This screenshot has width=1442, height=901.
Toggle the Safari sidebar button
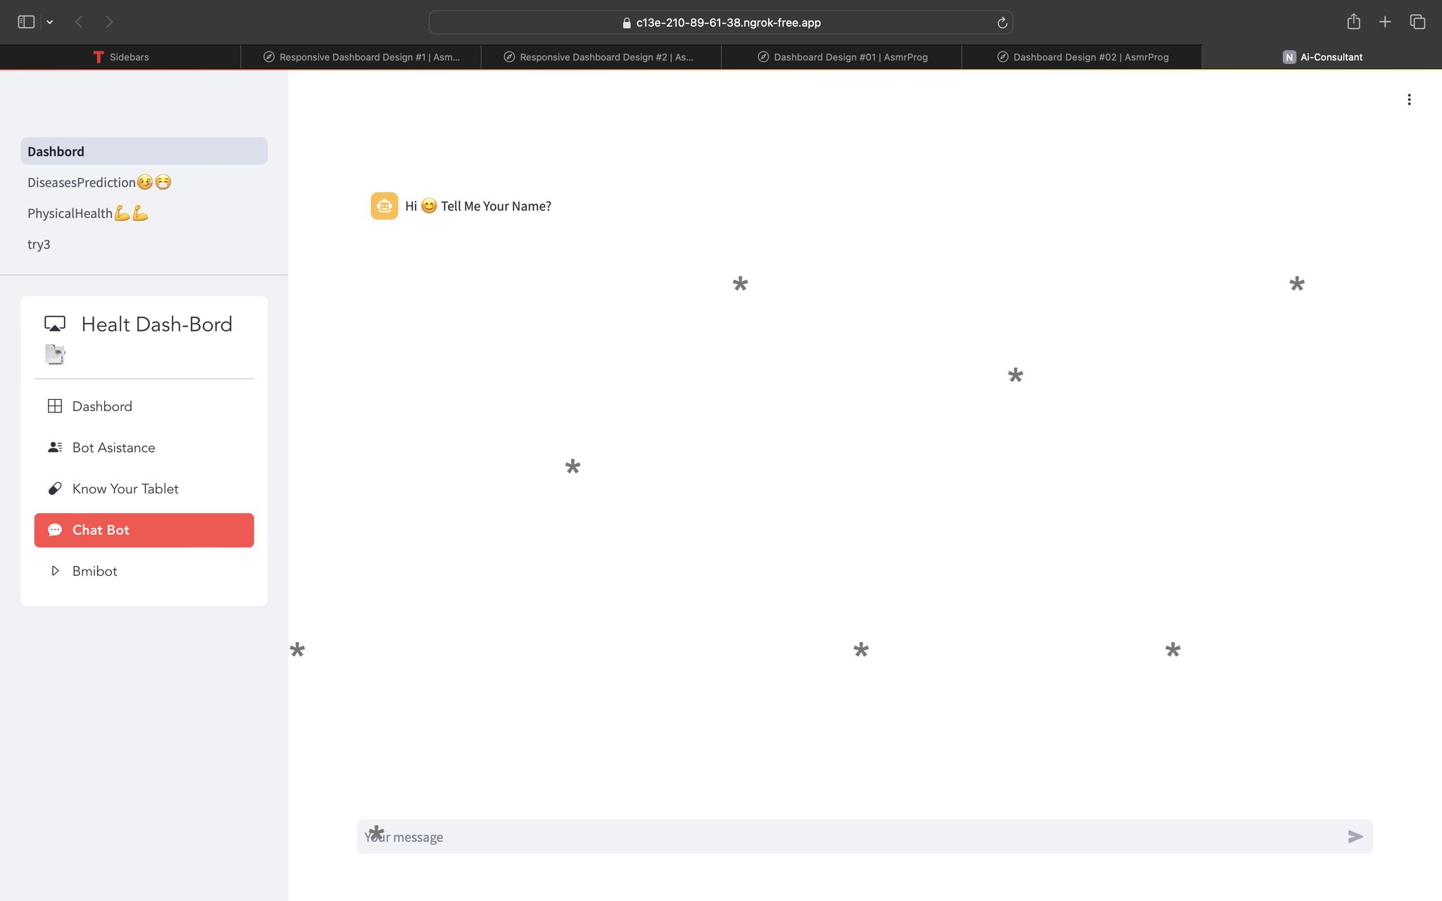pos(26,22)
